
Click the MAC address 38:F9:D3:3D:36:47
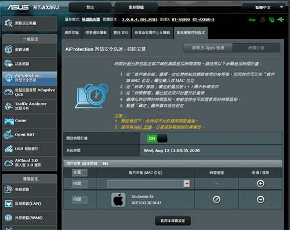click(146, 203)
